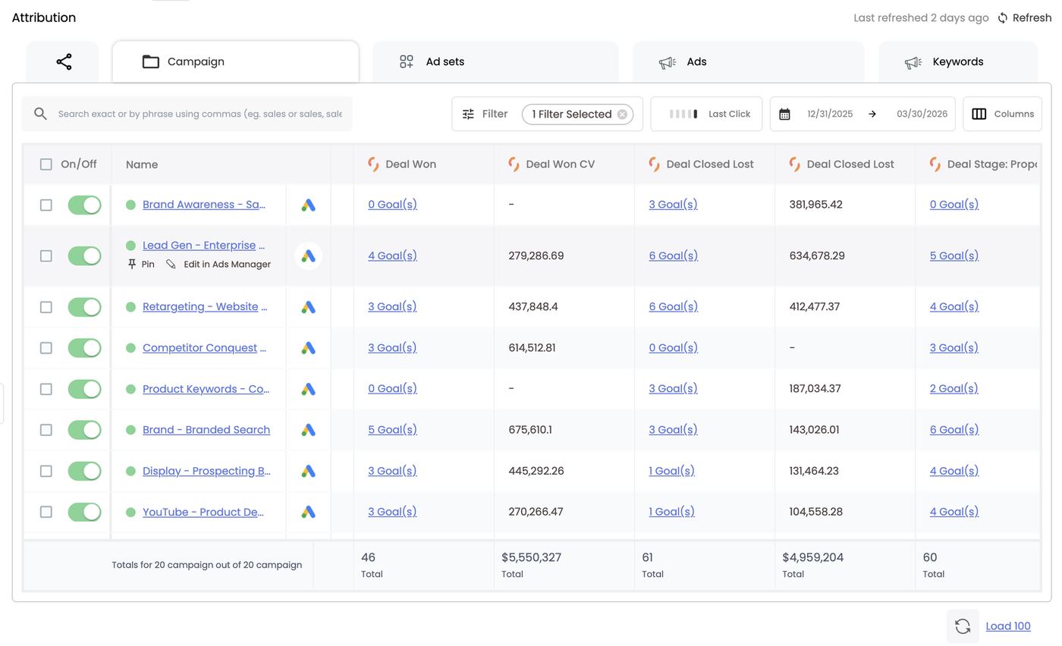
Task: Sort by the Name column header
Action: tap(142, 165)
